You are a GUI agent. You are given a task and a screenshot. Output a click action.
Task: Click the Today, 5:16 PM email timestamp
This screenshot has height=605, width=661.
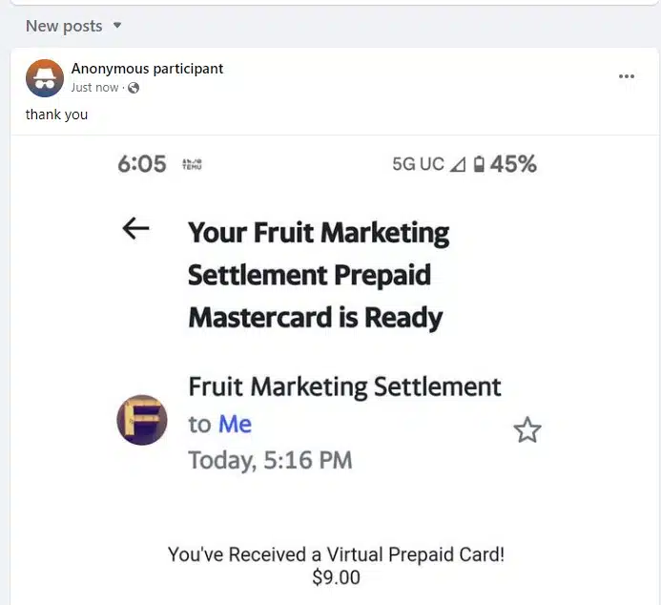point(270,461)
